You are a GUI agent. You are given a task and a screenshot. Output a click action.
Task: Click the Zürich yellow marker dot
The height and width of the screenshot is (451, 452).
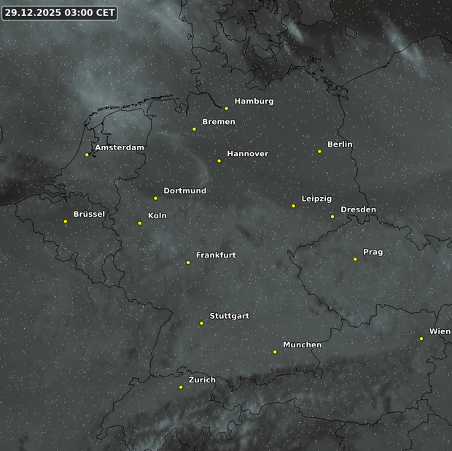pyautogui.click(x=181, y=387)
